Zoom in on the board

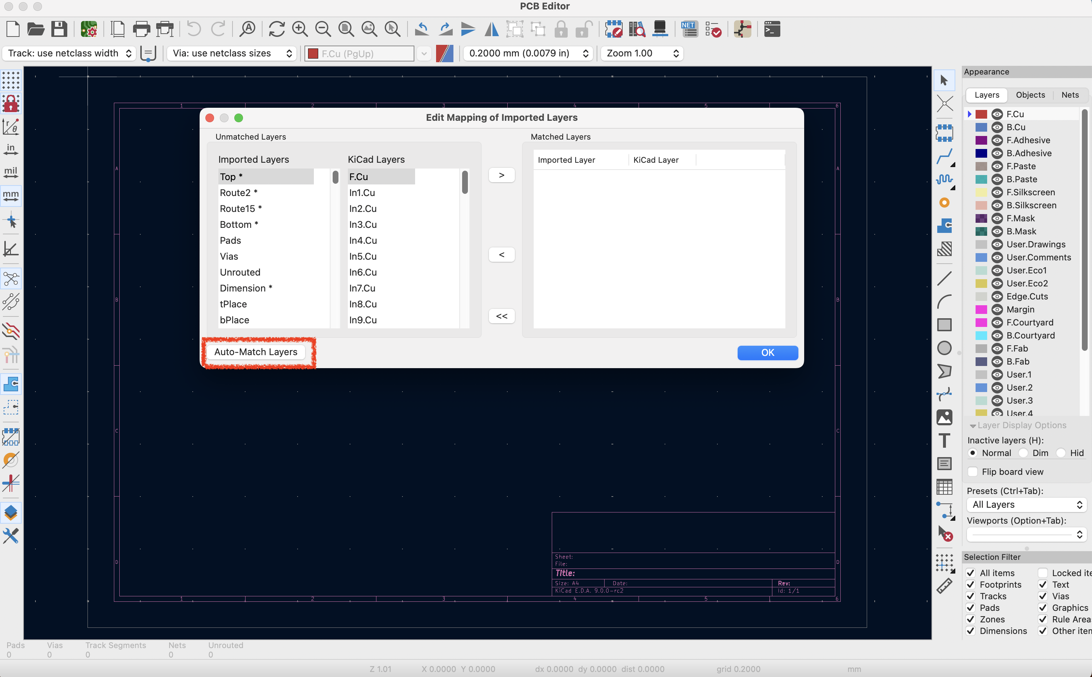tap(299, 29)
